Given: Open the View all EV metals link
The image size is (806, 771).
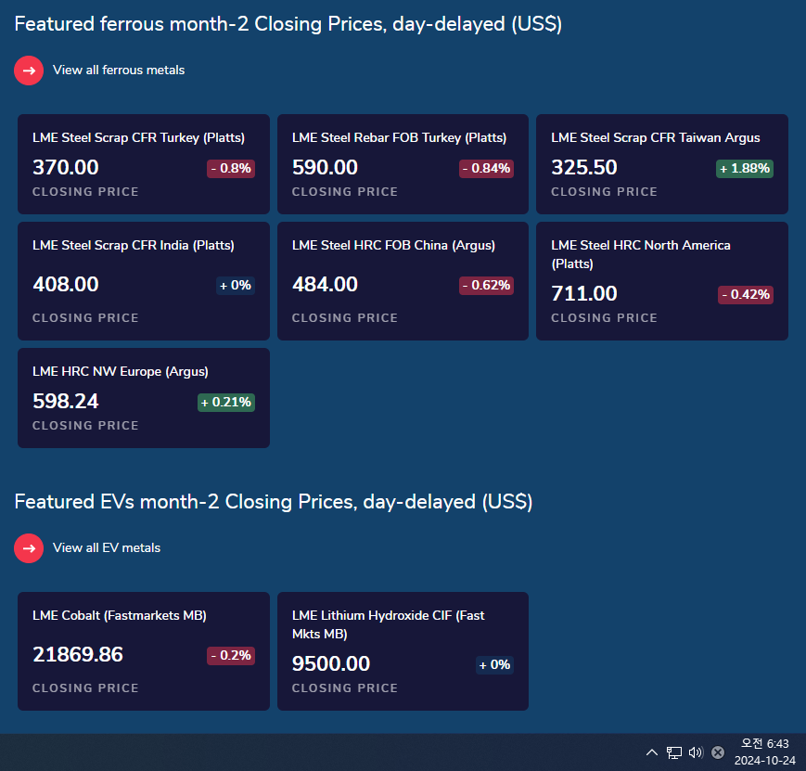Looking at the screenshot, I should click(107, 547).
